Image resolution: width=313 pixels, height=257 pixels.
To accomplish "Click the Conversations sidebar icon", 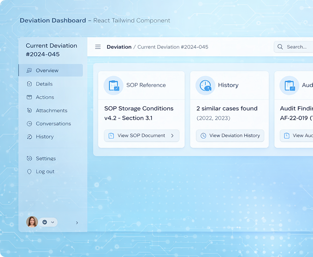I will [x=30, y=124].
